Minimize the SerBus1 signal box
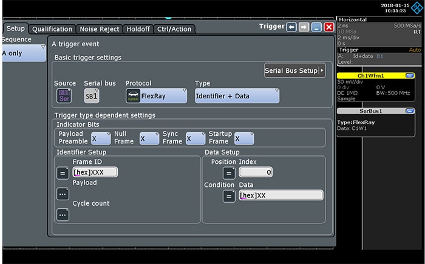This screenshot has height=264, width=425. pyautogui.click(x=410, y=111)
